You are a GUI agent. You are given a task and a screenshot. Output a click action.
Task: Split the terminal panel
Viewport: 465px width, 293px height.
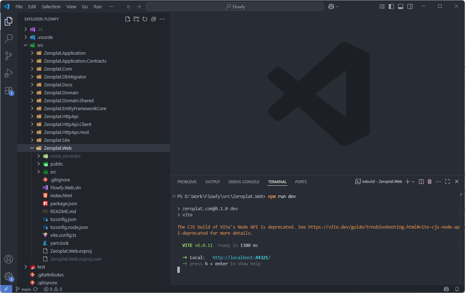point(421,182)
